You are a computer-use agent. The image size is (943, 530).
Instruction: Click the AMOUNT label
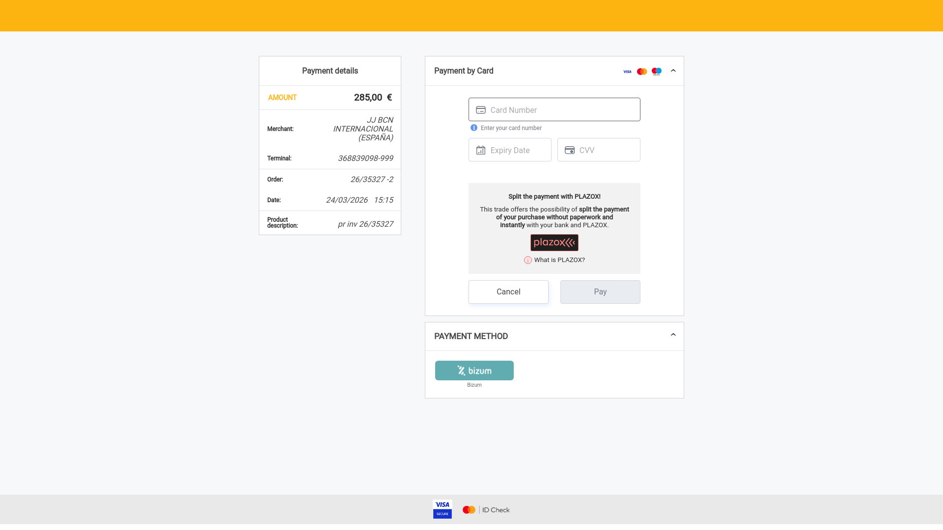coord(282,98)
